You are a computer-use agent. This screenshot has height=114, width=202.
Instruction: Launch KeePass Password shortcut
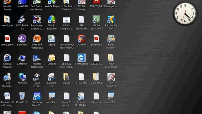click(x=7, y=61)
